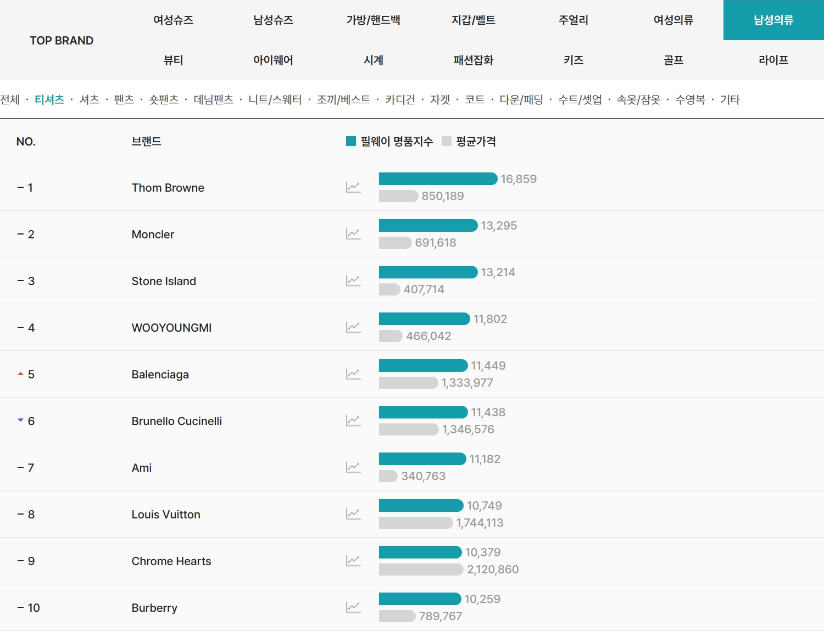Switch to 남성슈즈 category tab
Screen dimensions: 824x631
(273, 20)
